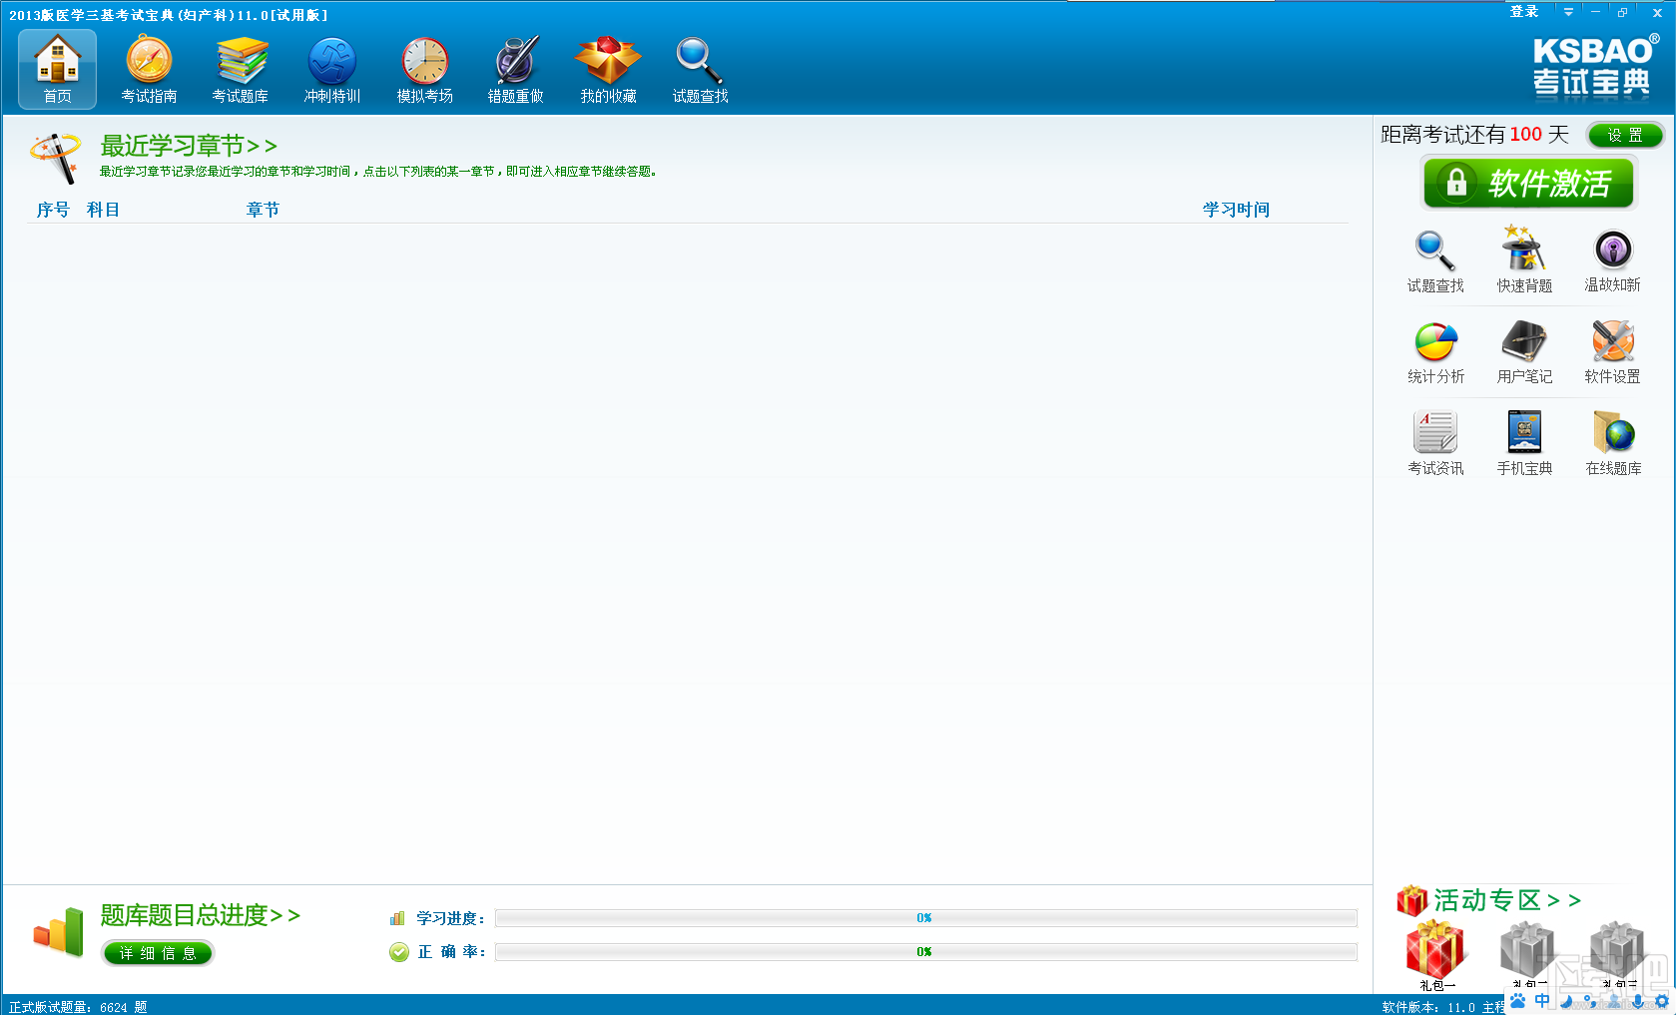This screenshot has height=1015, width=1676.
Task: Click the 学习进度 progress bar
Action: click(925, 918)
